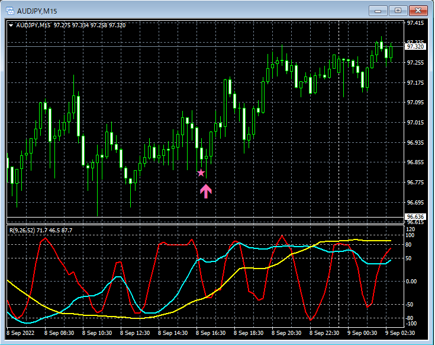Viewport: 435px width, 345px height.
Task: Click the 96.636 horizontal line price label
Action: (x=415, y=217)
